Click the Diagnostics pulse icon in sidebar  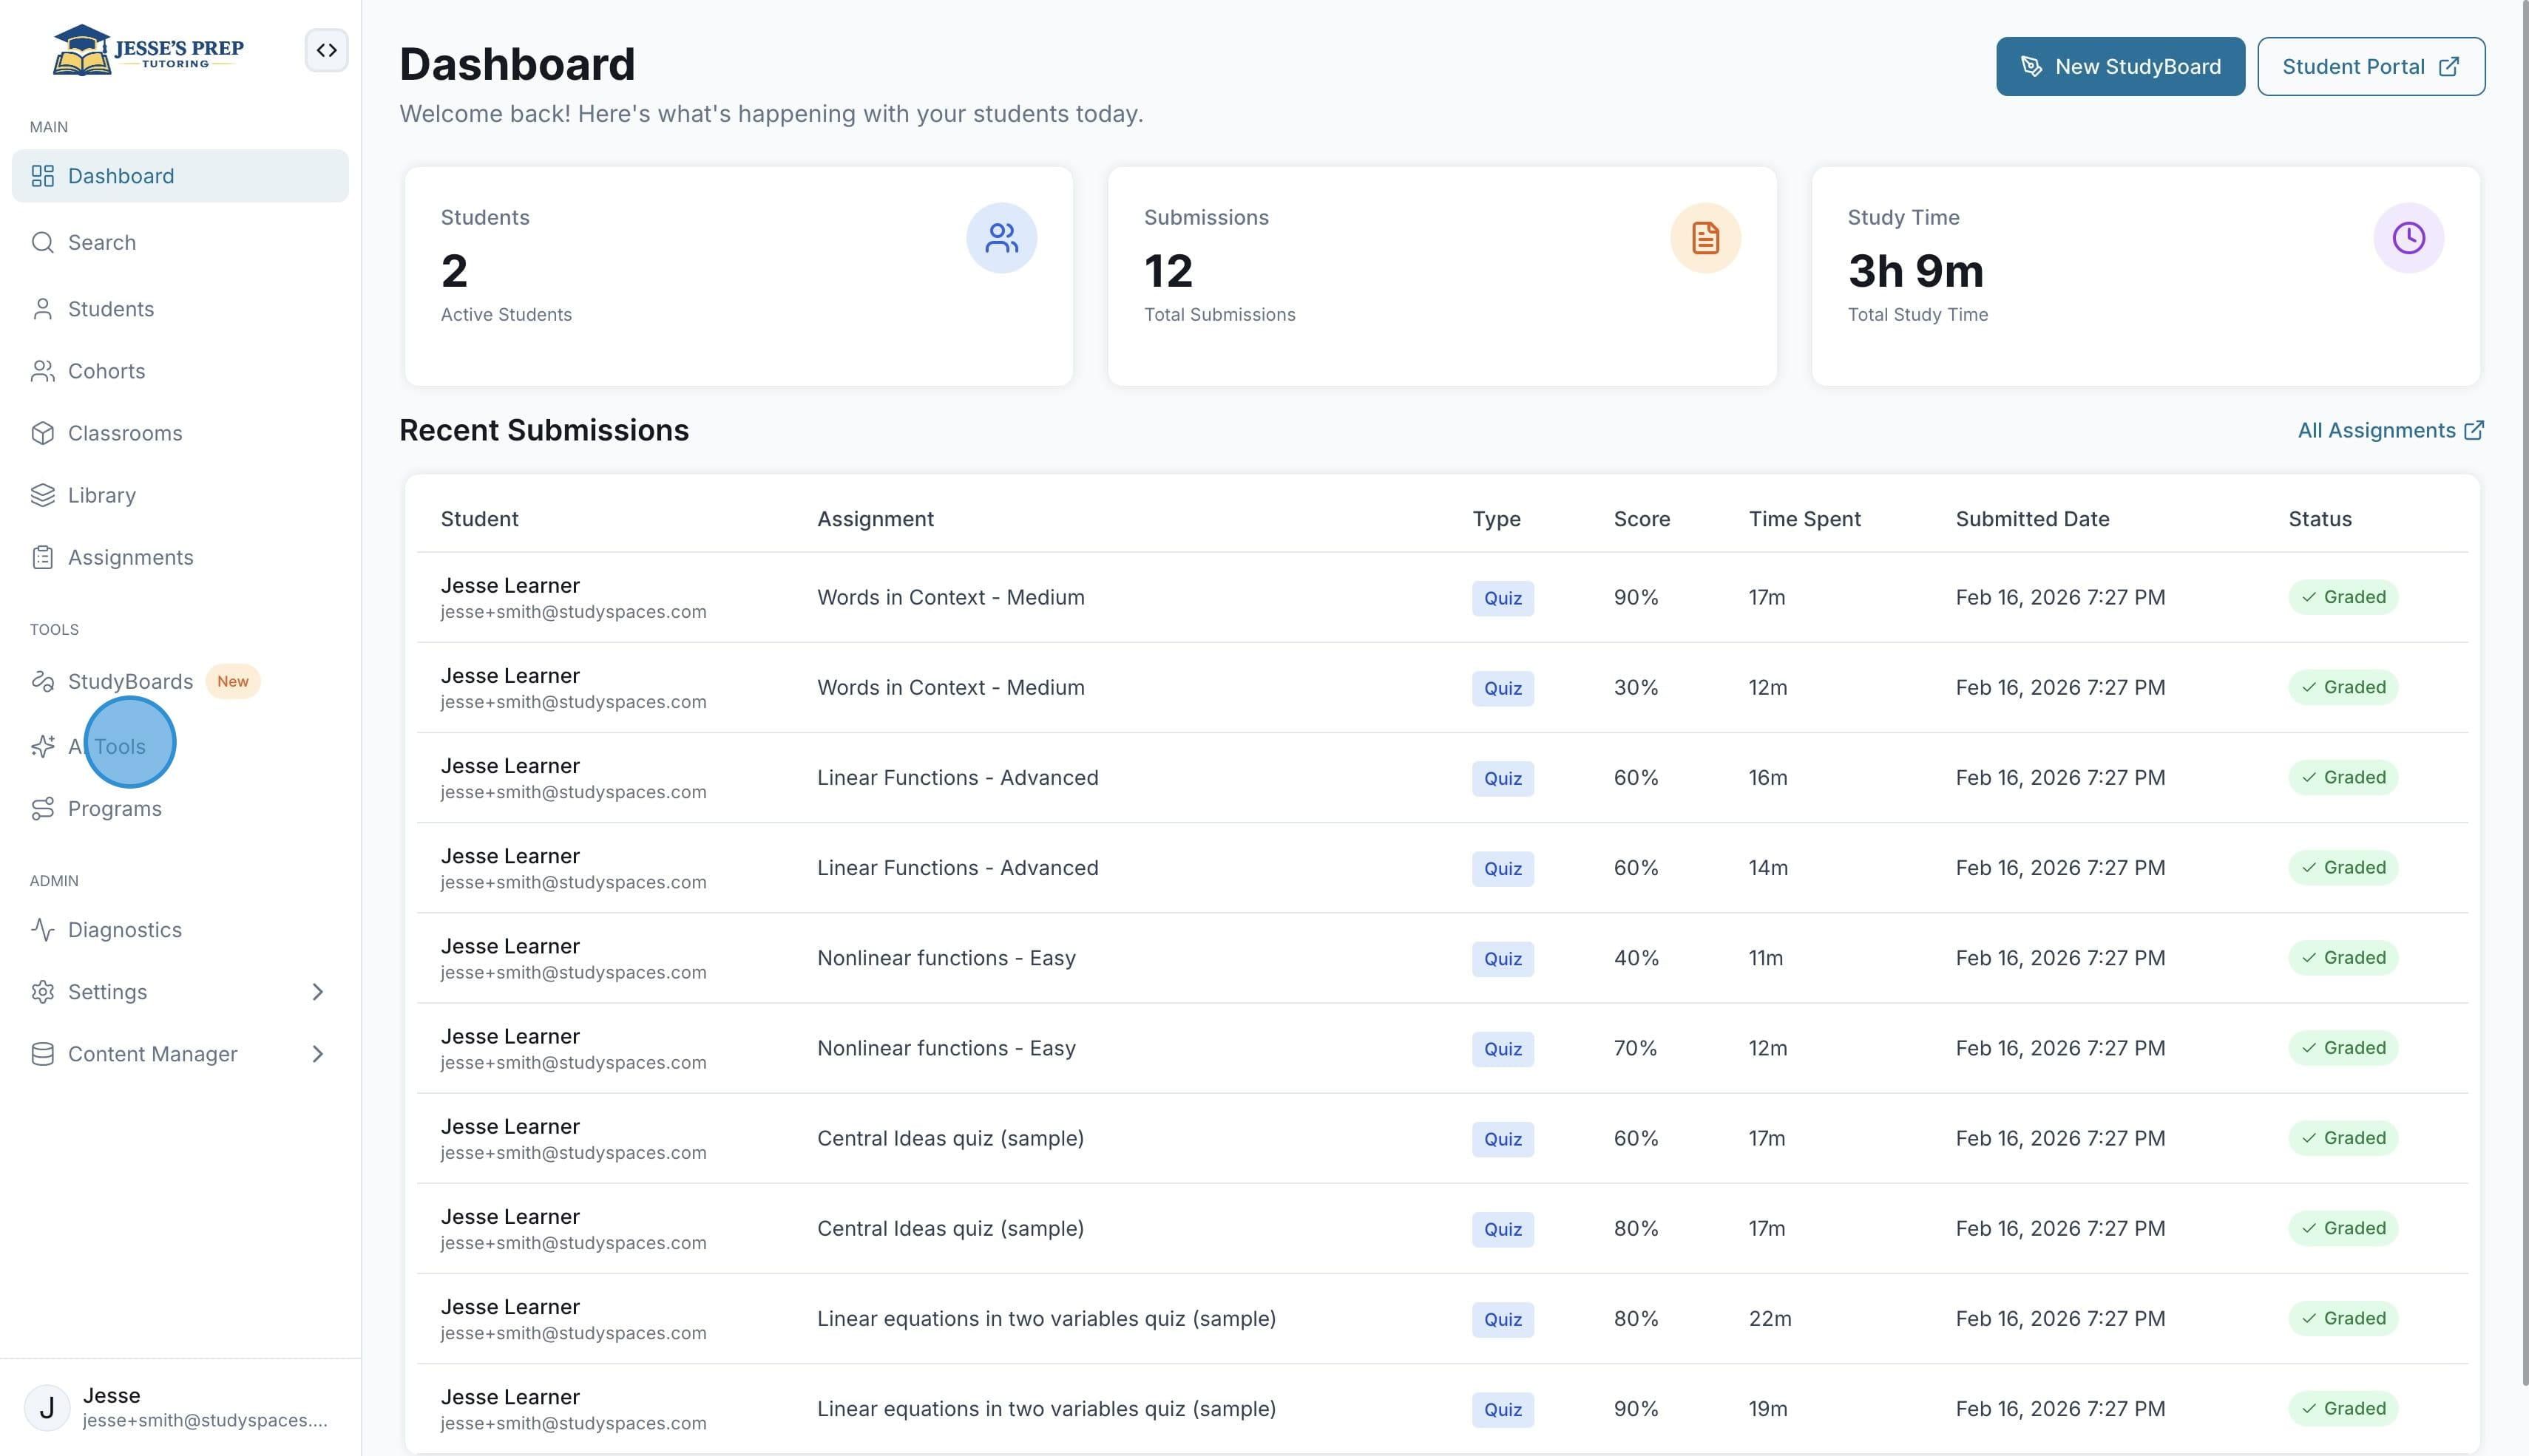point(42,930)
